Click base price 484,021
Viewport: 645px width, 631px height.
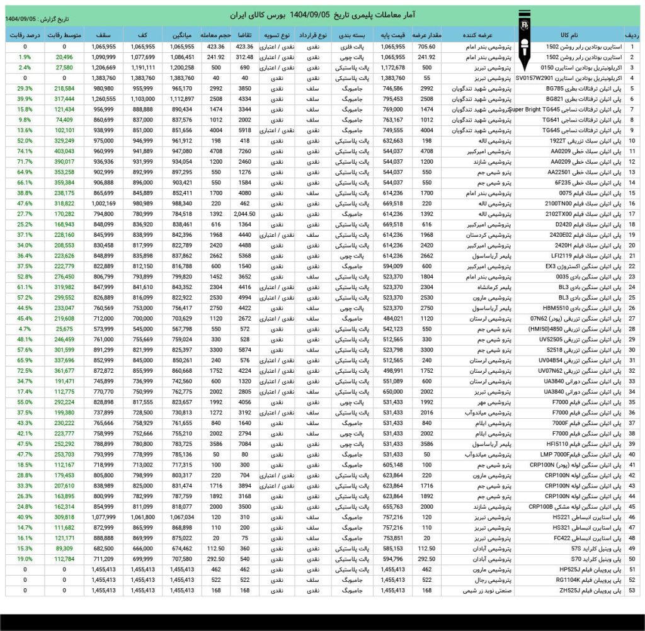click(392, 319)
